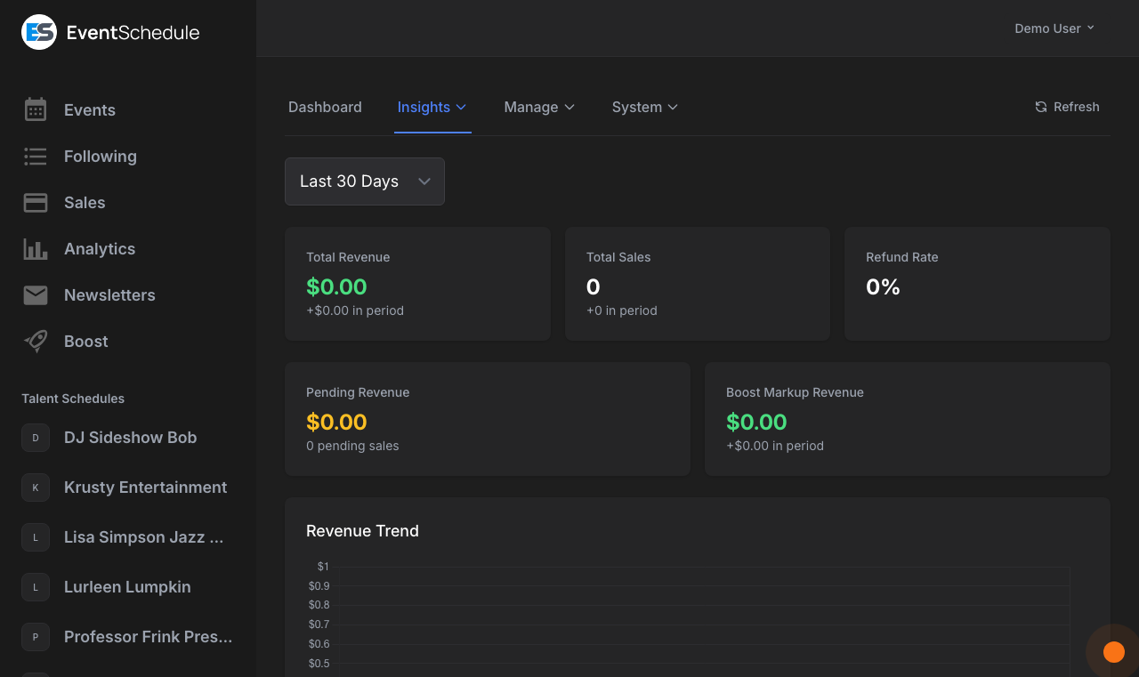Image resolution: width=1139 pixels, height=677 pixels.
Task: Click the Following sidebar label
Action: pos(101,157)
